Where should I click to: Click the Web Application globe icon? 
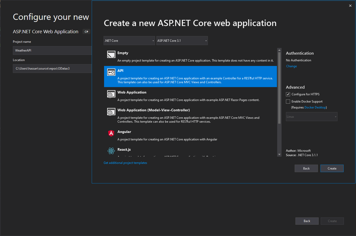(x=111, y=94)
